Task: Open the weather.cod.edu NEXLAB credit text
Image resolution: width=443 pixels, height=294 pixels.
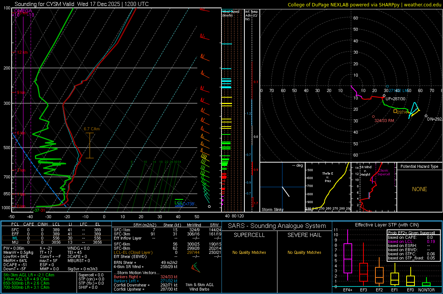Action: click(x=365, y=5)
